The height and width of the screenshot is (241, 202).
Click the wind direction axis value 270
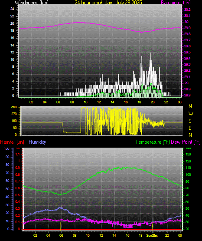pos(14,114)
